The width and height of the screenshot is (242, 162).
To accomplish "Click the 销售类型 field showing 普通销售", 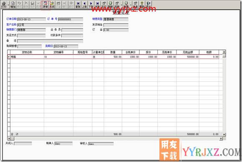I will (116, 19).
